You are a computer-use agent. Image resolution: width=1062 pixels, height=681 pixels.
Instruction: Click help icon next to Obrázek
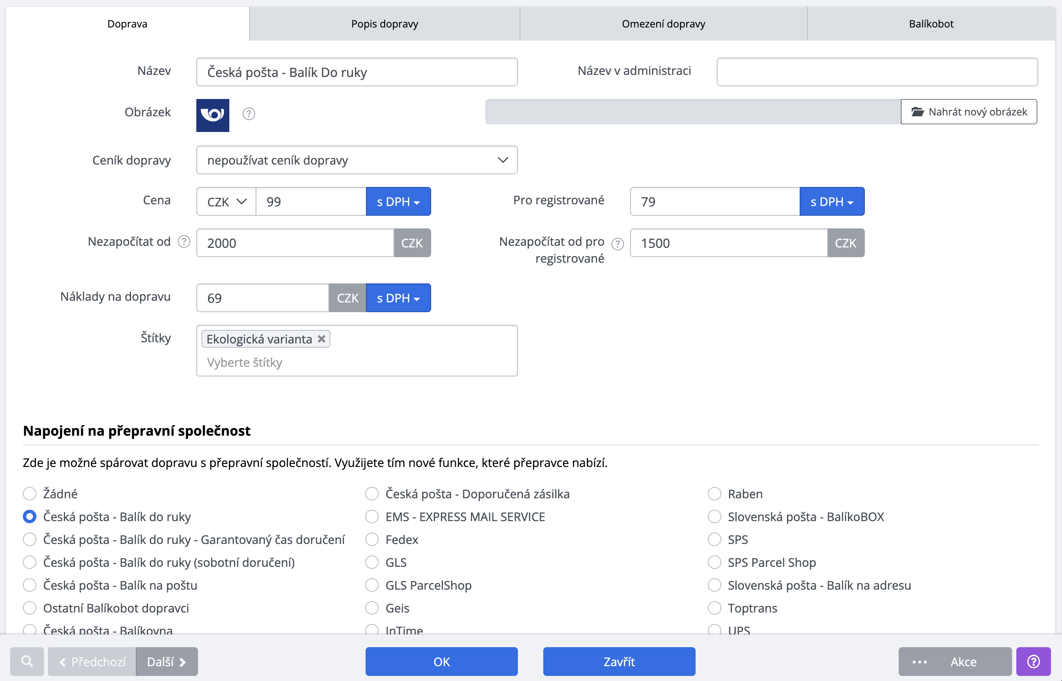[x=249, y=114]
